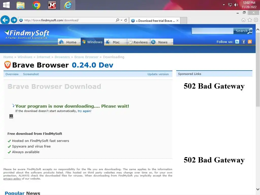
Task: Click the address bar search magnifier icon
Action: [117, 20]
